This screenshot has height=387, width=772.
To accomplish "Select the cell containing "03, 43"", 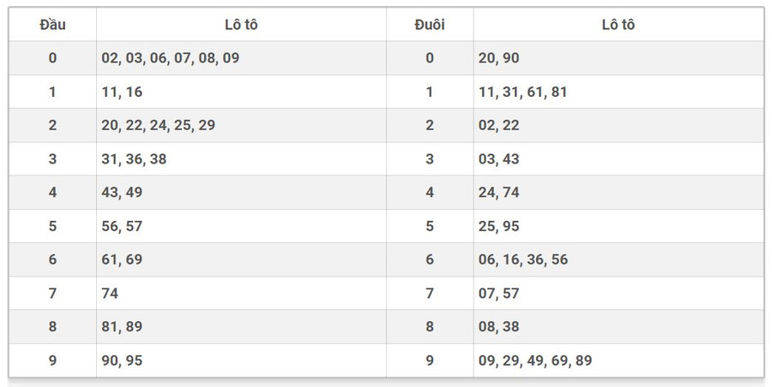I will point(498,158).
